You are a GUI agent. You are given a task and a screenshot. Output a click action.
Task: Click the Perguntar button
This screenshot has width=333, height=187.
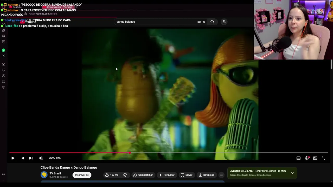167,175
